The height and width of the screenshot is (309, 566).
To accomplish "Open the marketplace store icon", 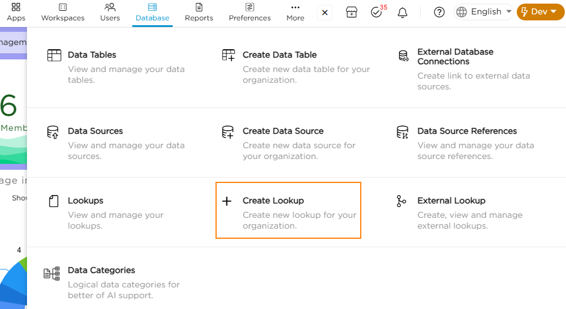I will click(x=352, y=12).
